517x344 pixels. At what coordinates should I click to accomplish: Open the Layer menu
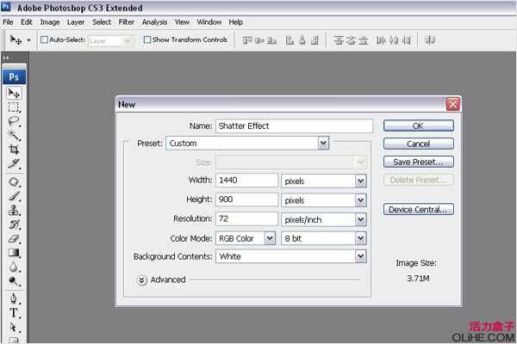[x=76, y=21]
